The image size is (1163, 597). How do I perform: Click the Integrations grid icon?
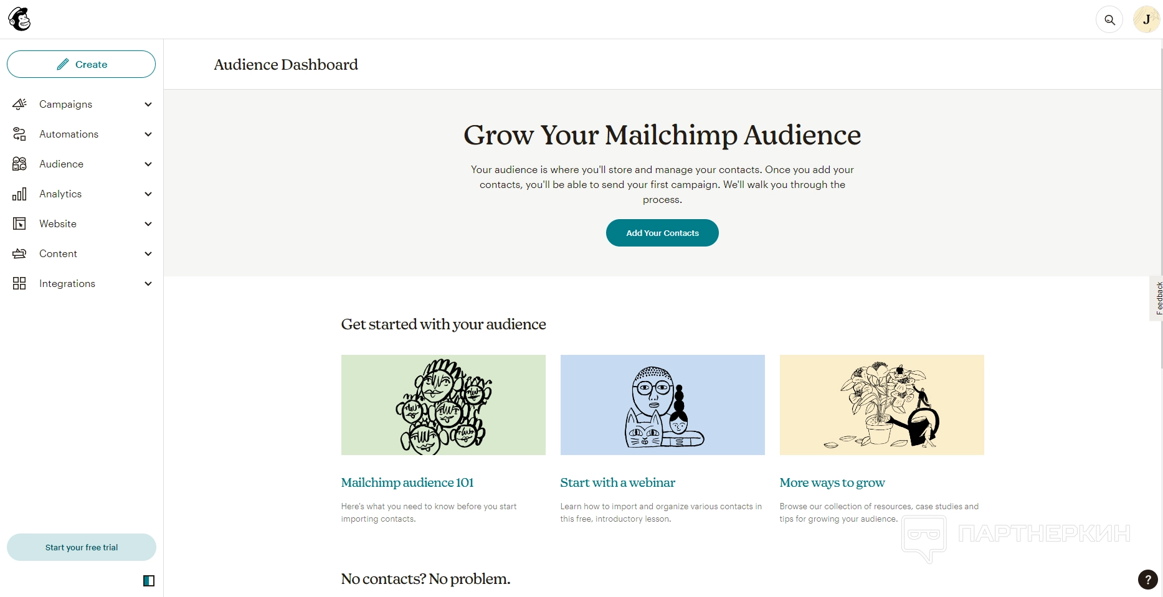click(19, 283)
